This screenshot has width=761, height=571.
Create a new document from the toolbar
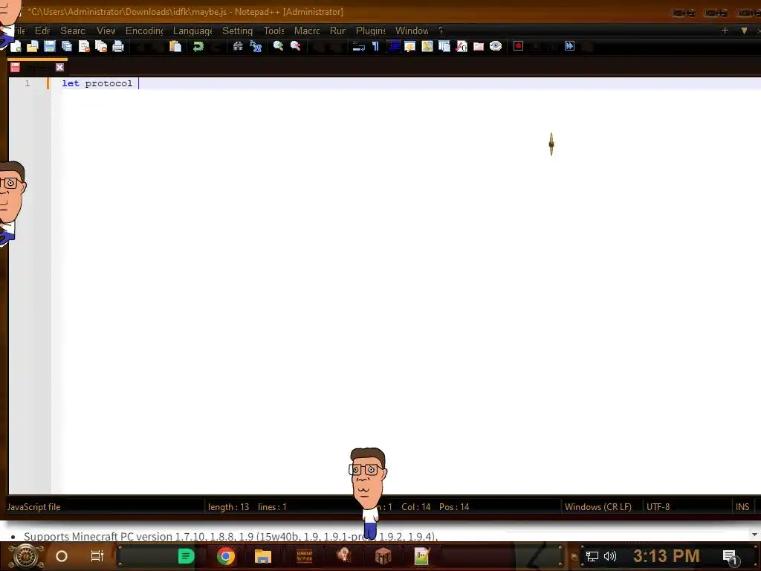click(16, 46)
